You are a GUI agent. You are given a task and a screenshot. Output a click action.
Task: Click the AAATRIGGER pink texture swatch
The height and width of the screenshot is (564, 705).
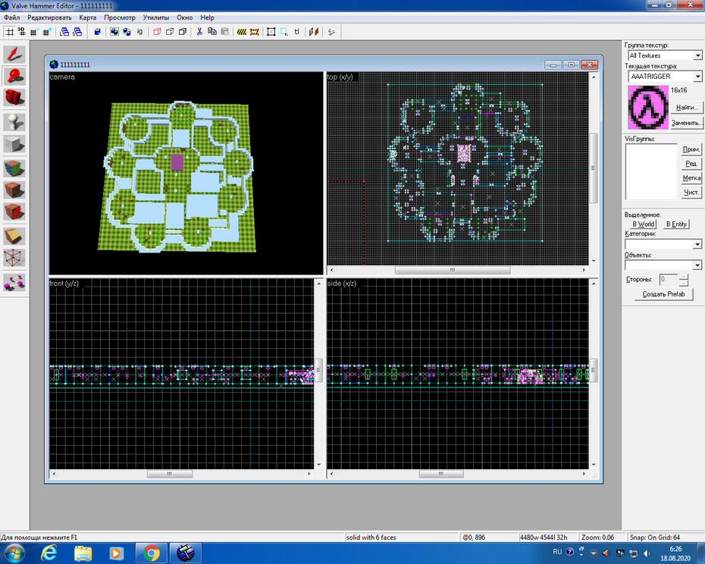(648, 108)
